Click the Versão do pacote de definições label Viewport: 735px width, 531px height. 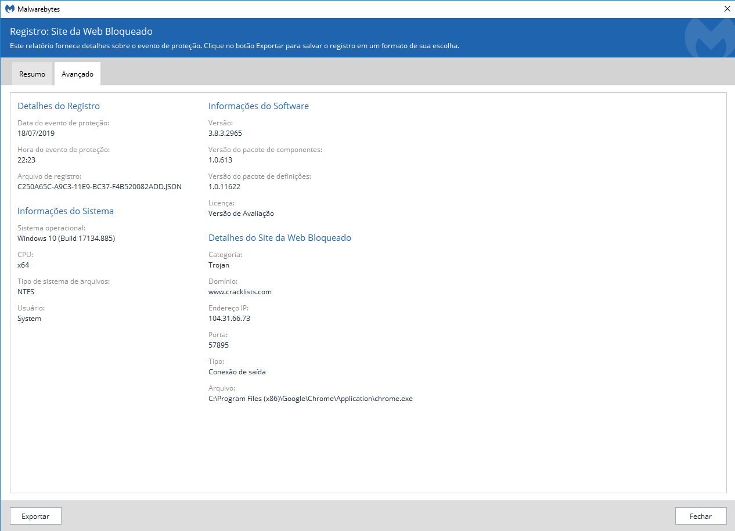[x=260, y=176]
